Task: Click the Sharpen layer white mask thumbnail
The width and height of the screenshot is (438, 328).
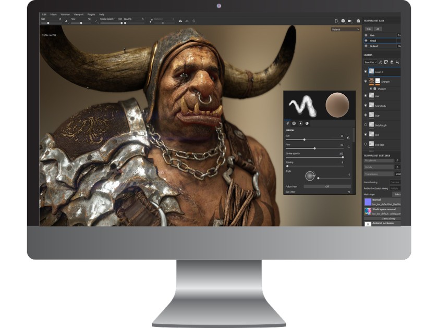Action: 378,81
